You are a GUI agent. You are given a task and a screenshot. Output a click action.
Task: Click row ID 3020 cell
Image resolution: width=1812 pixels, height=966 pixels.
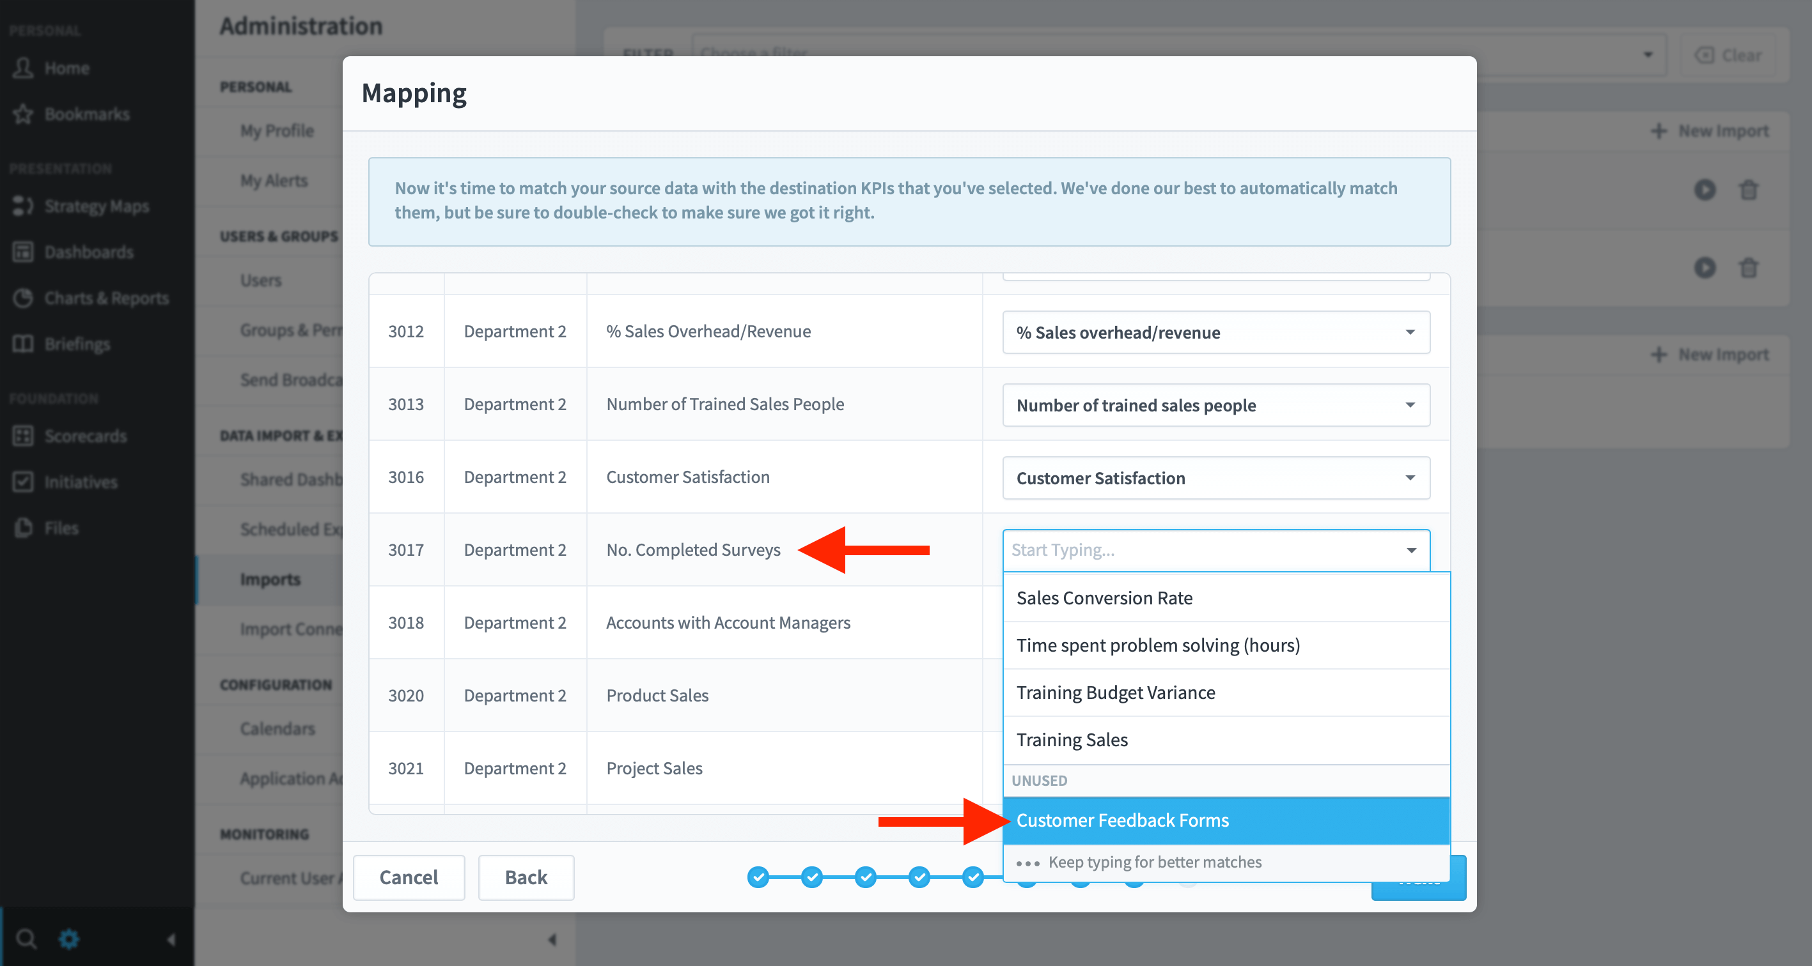pyautogui.click(x=406, y=695)
